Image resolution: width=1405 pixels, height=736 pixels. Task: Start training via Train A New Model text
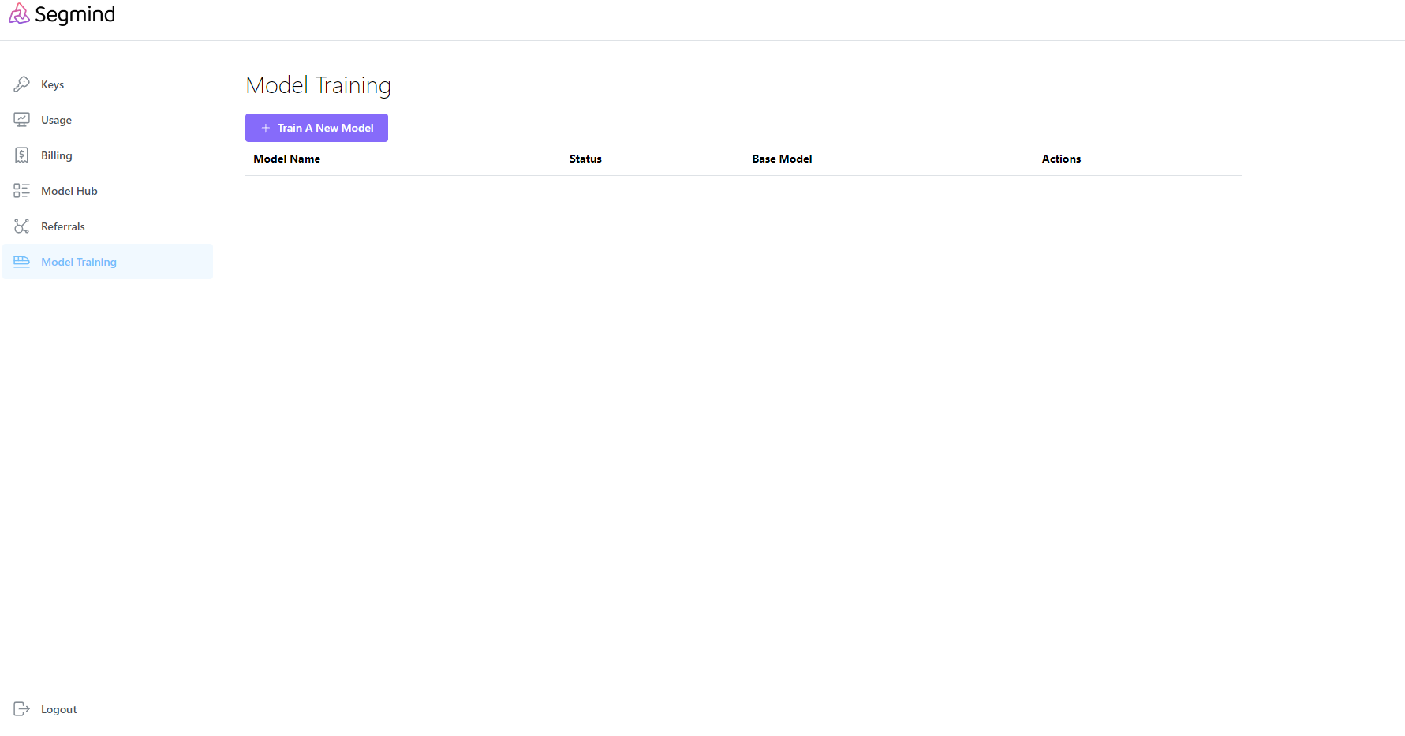pyautogui.click(x=325, y=128)
